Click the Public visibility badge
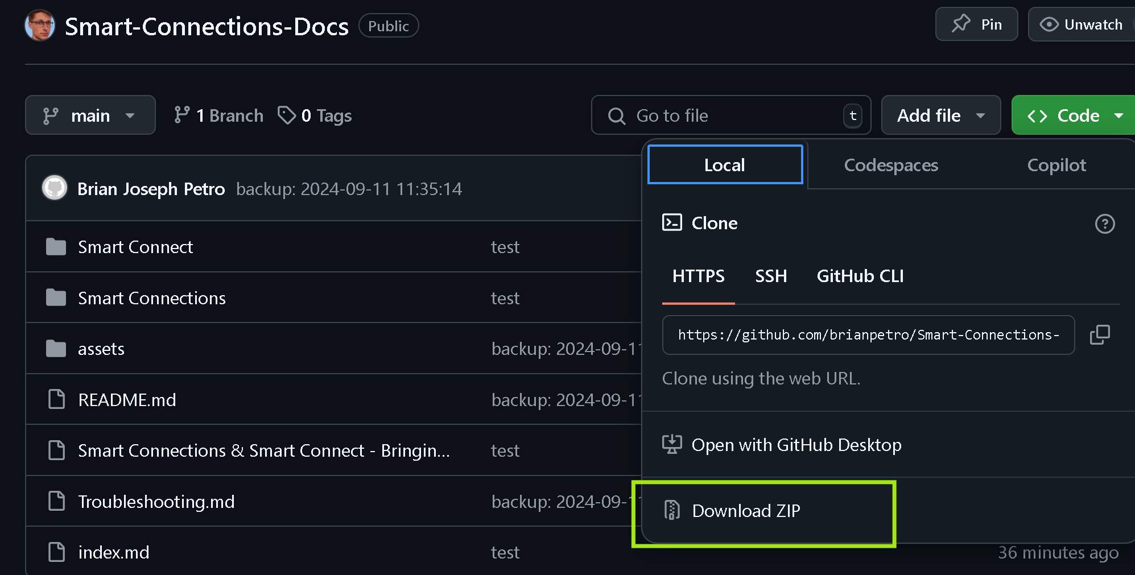The width and height of the screenshot is (1135, 575). point(389,26)
